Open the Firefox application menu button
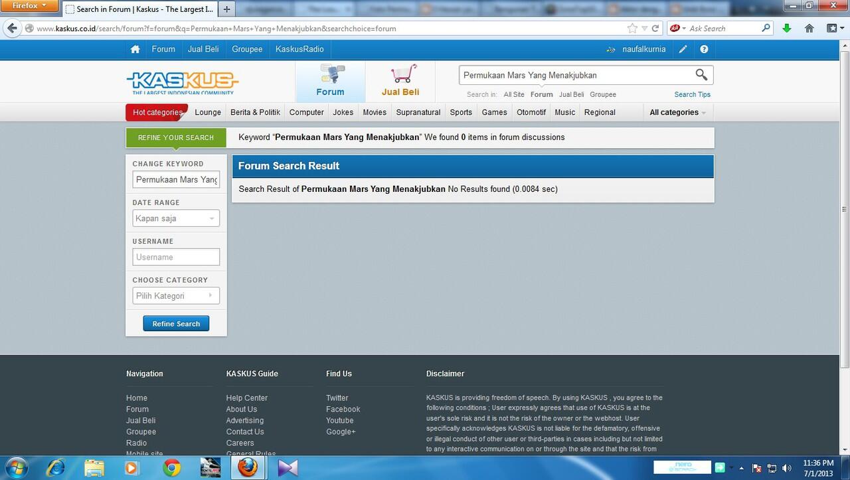This screenshot has height=480, width=850. tap(28, 5)
